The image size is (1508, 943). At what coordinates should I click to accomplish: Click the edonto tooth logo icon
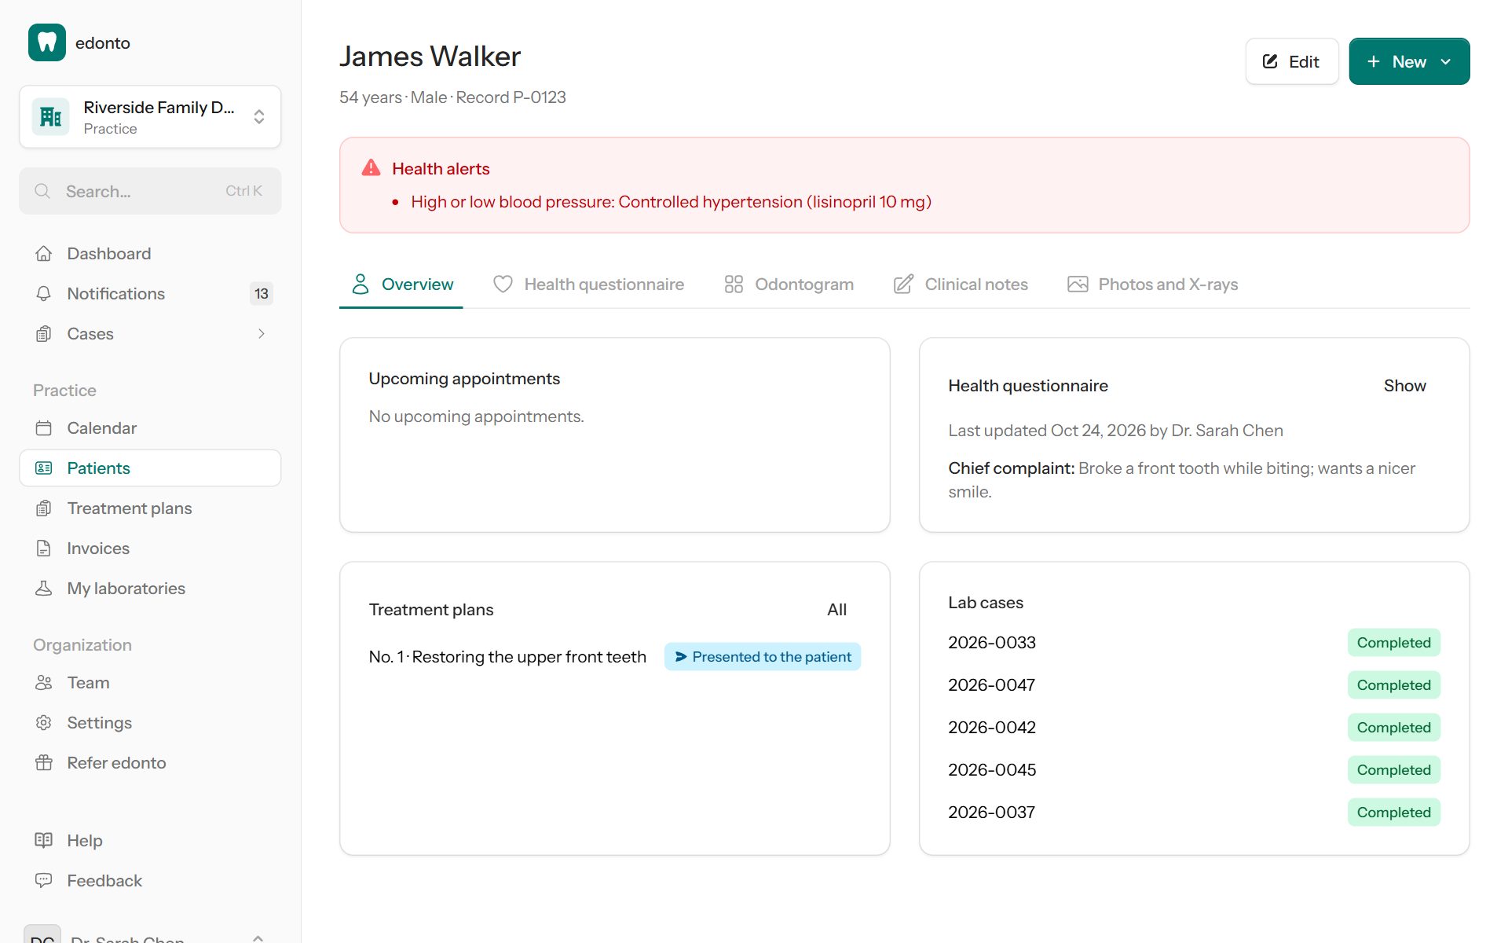point(47,42)
